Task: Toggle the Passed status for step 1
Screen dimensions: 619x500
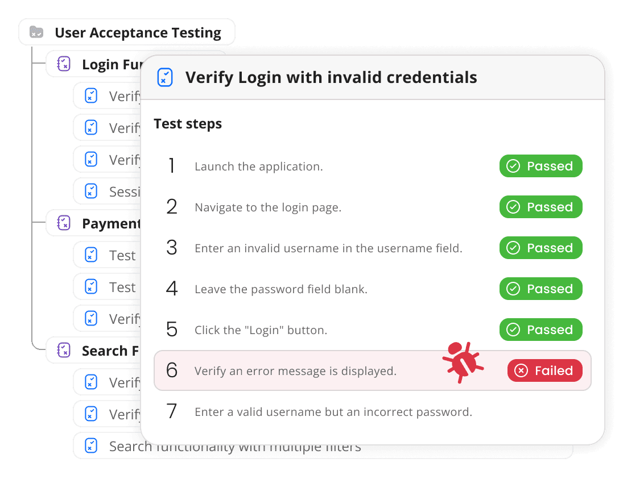Action: pos(540,166)
